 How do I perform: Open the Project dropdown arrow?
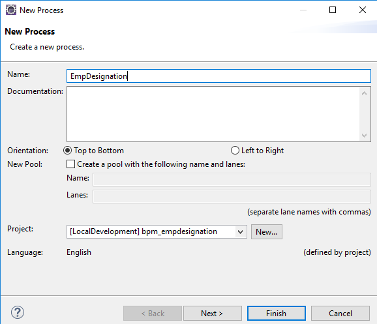tap(240, 232)
